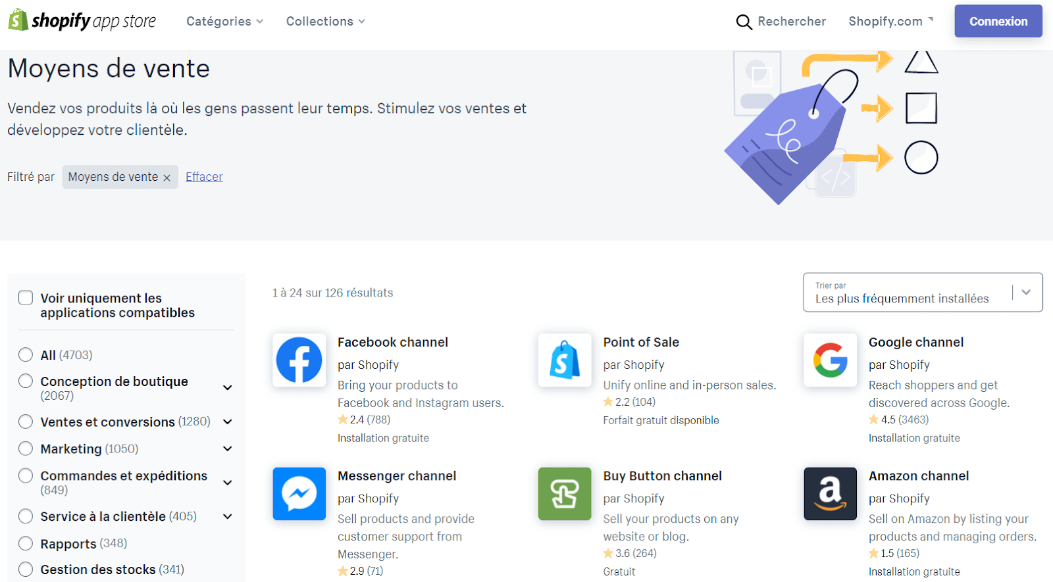Image resolution: width=1053 pixels, height=582 pixels.
Task: Select the Rapports radio button
Action: pyautogui.click(x=26, y=543)
